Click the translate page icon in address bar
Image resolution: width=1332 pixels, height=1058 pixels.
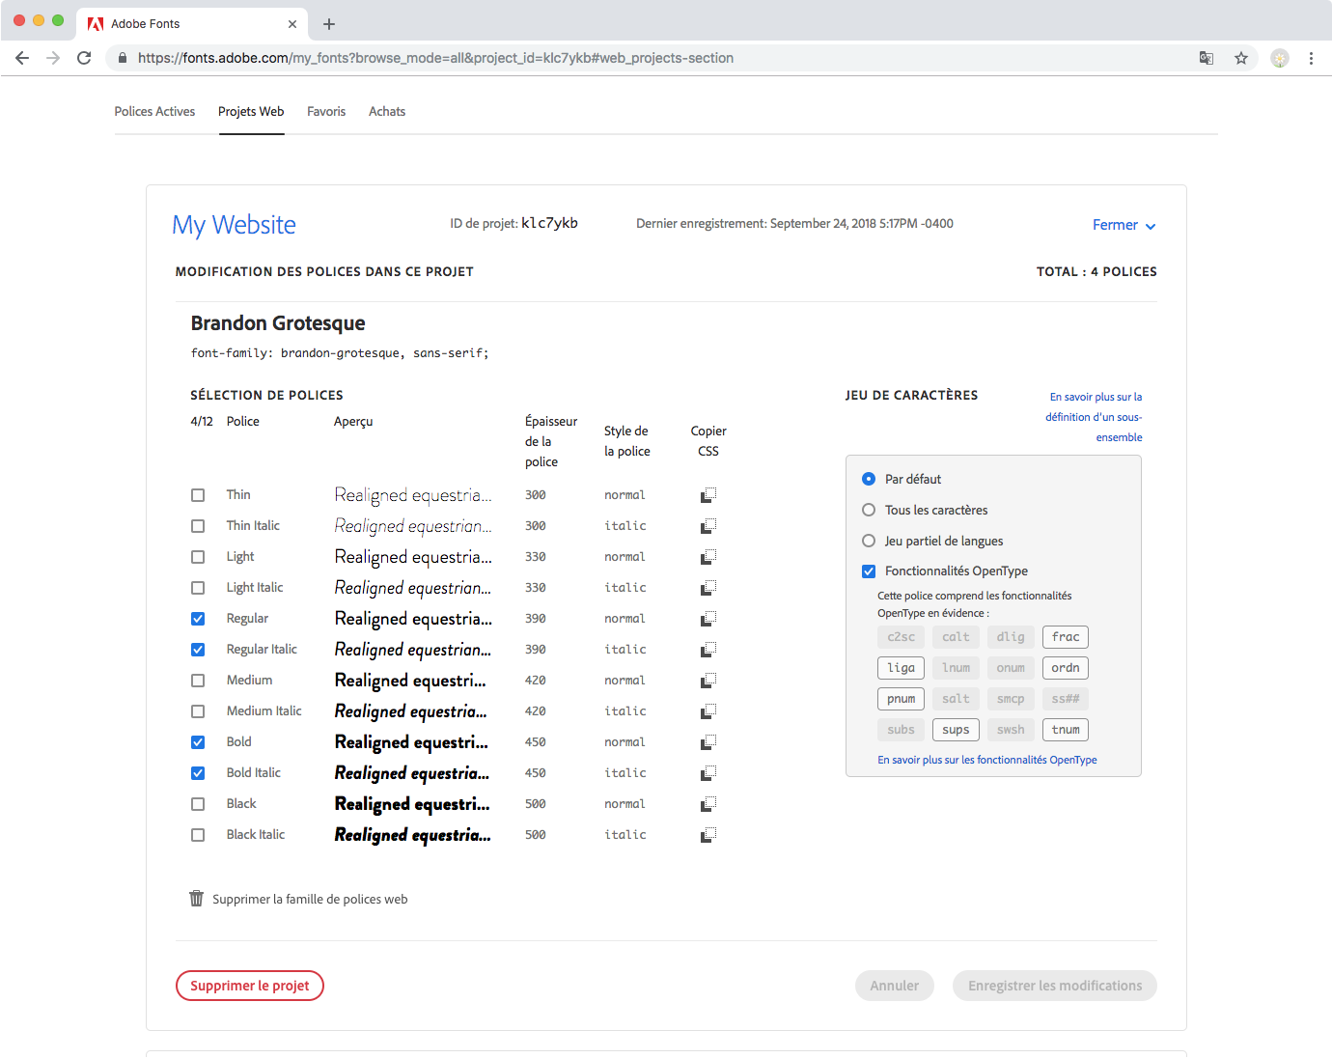(x=1207, y=58)
